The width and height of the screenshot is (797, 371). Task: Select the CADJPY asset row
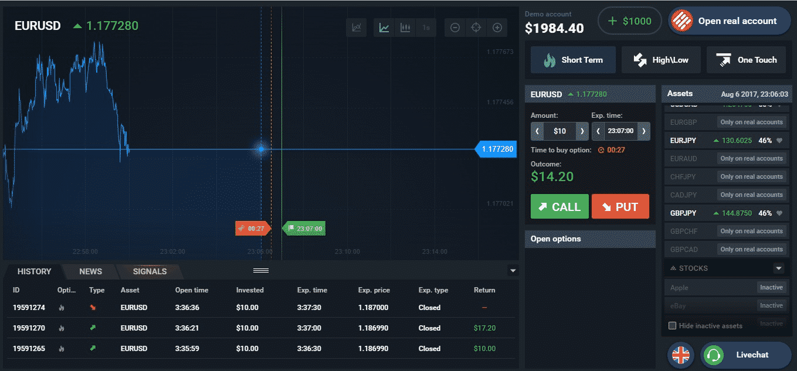coord(727,195)
